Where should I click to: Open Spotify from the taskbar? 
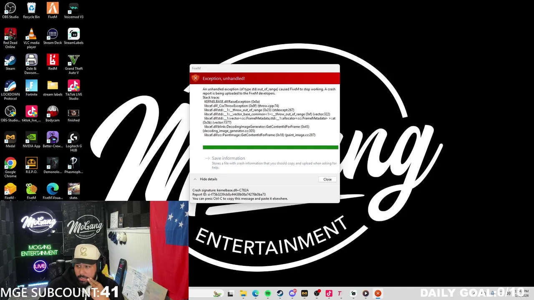coord(268,294)
